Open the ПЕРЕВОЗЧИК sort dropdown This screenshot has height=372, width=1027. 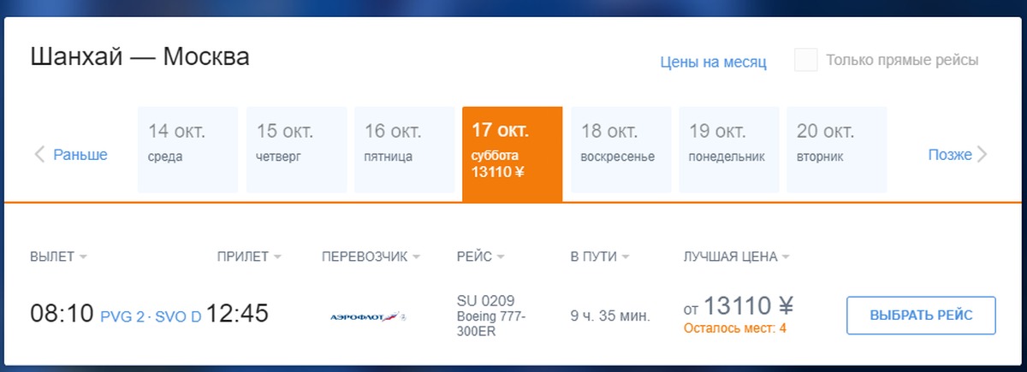pyautogui.click(x=416, y=257)
